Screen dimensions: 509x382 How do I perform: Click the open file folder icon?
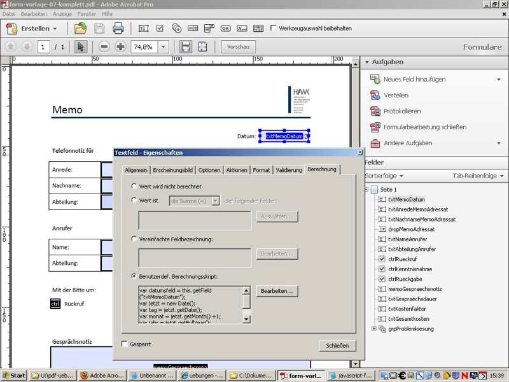pos(80,28)
